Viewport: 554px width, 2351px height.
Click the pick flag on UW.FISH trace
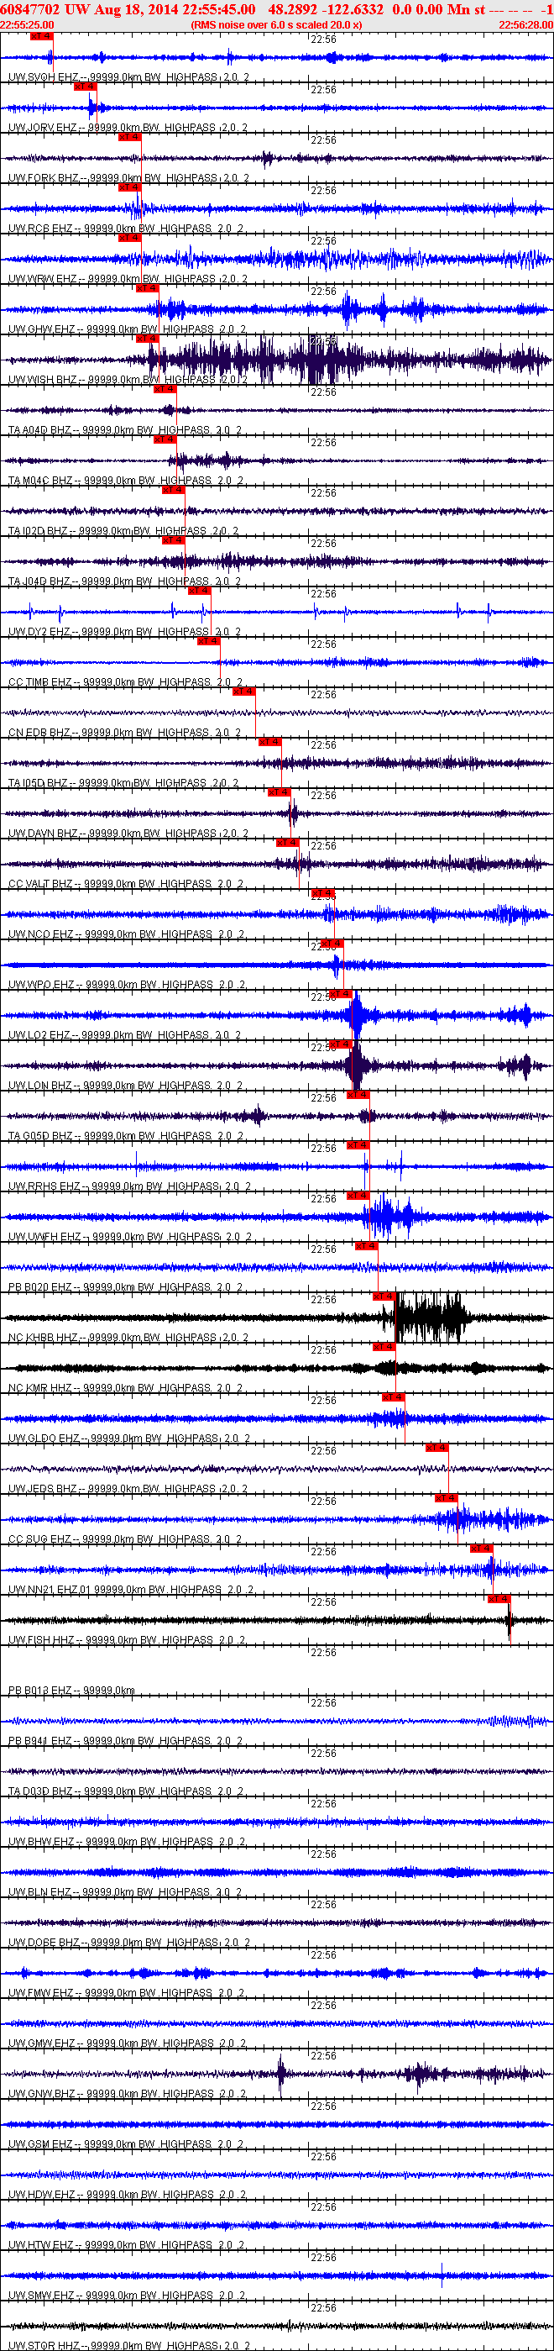499,1599
